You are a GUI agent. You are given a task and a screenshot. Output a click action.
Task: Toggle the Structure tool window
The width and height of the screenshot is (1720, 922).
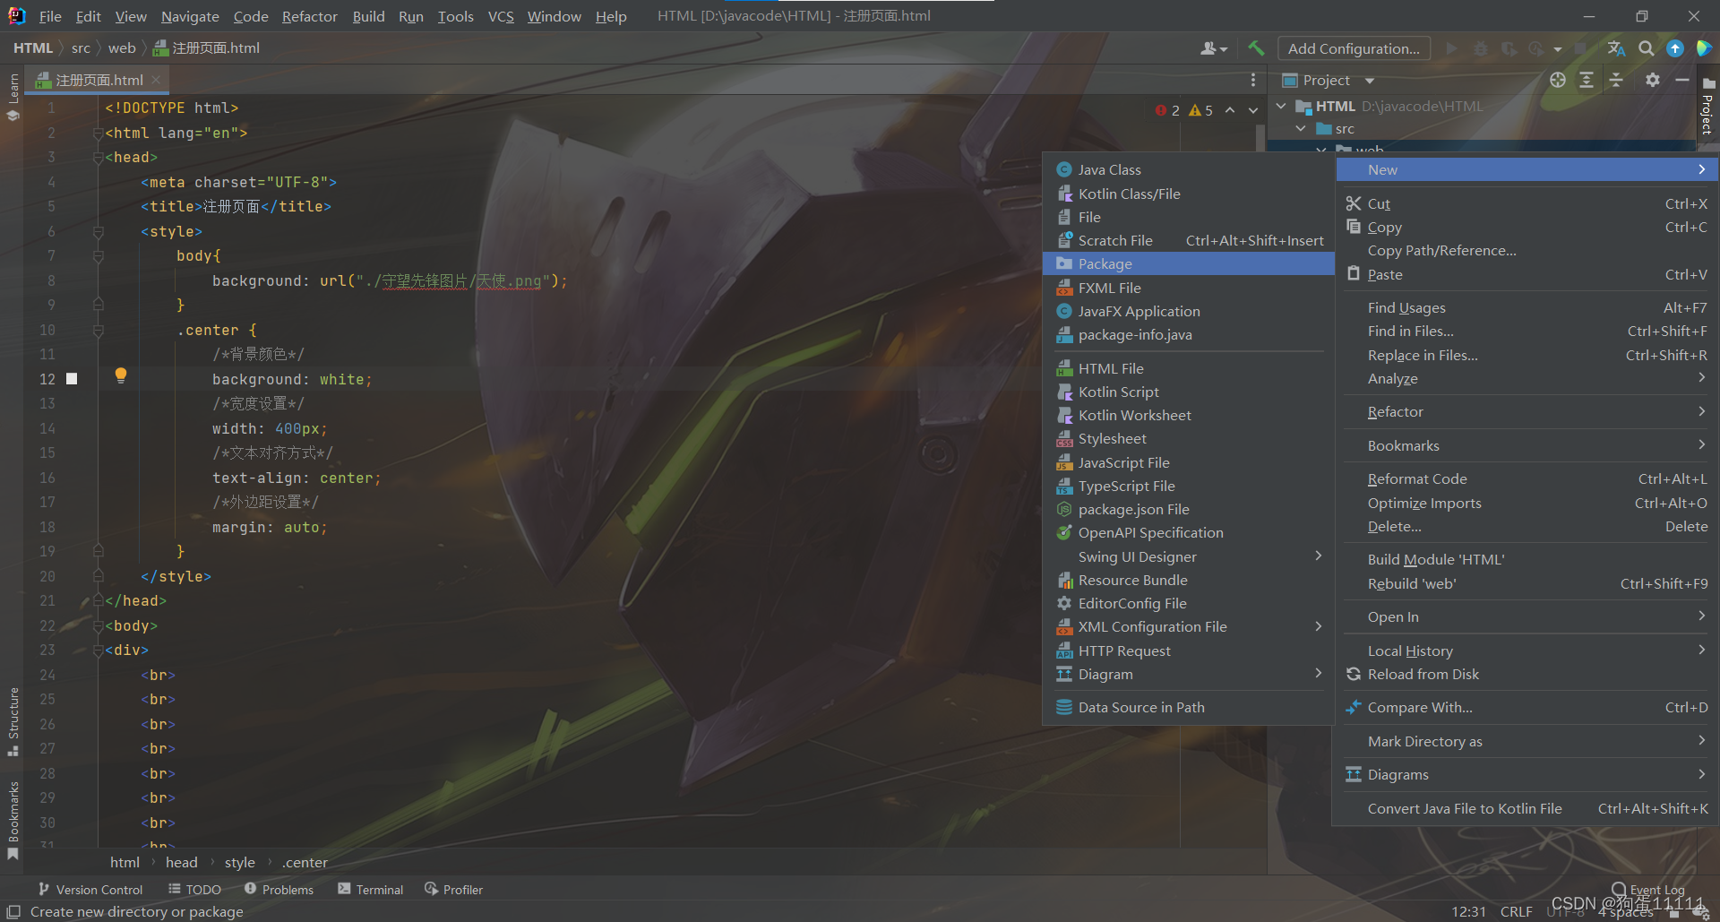[13, 722]
